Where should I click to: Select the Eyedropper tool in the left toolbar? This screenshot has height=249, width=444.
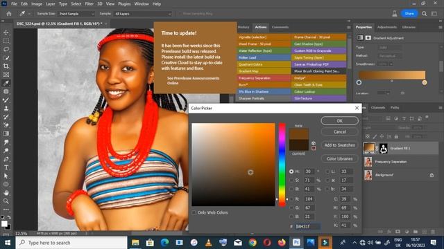(x=6, y=83)
